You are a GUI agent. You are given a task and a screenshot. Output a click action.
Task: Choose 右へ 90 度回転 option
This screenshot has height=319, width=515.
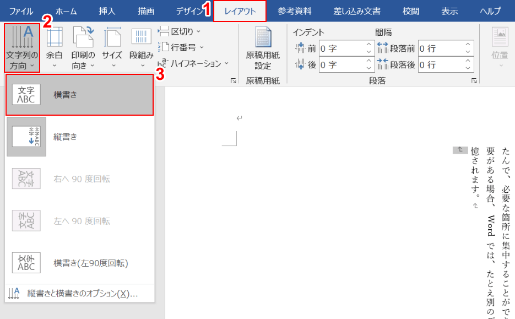pos(80,179)
